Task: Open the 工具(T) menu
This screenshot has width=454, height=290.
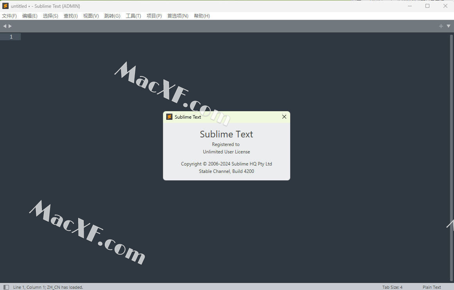Action: pos(133,16)
